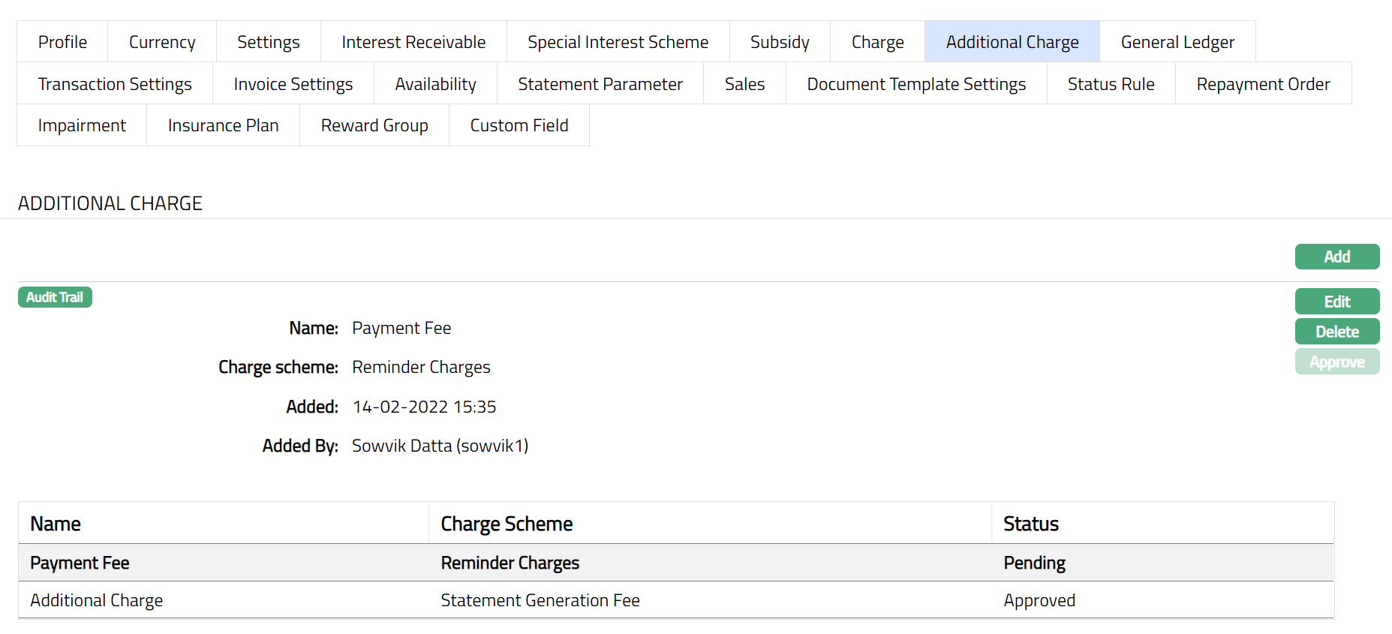Screen dimensions: 1392x634
Task: Select the Payment Fee table row
Action: [x=510, y=563]
